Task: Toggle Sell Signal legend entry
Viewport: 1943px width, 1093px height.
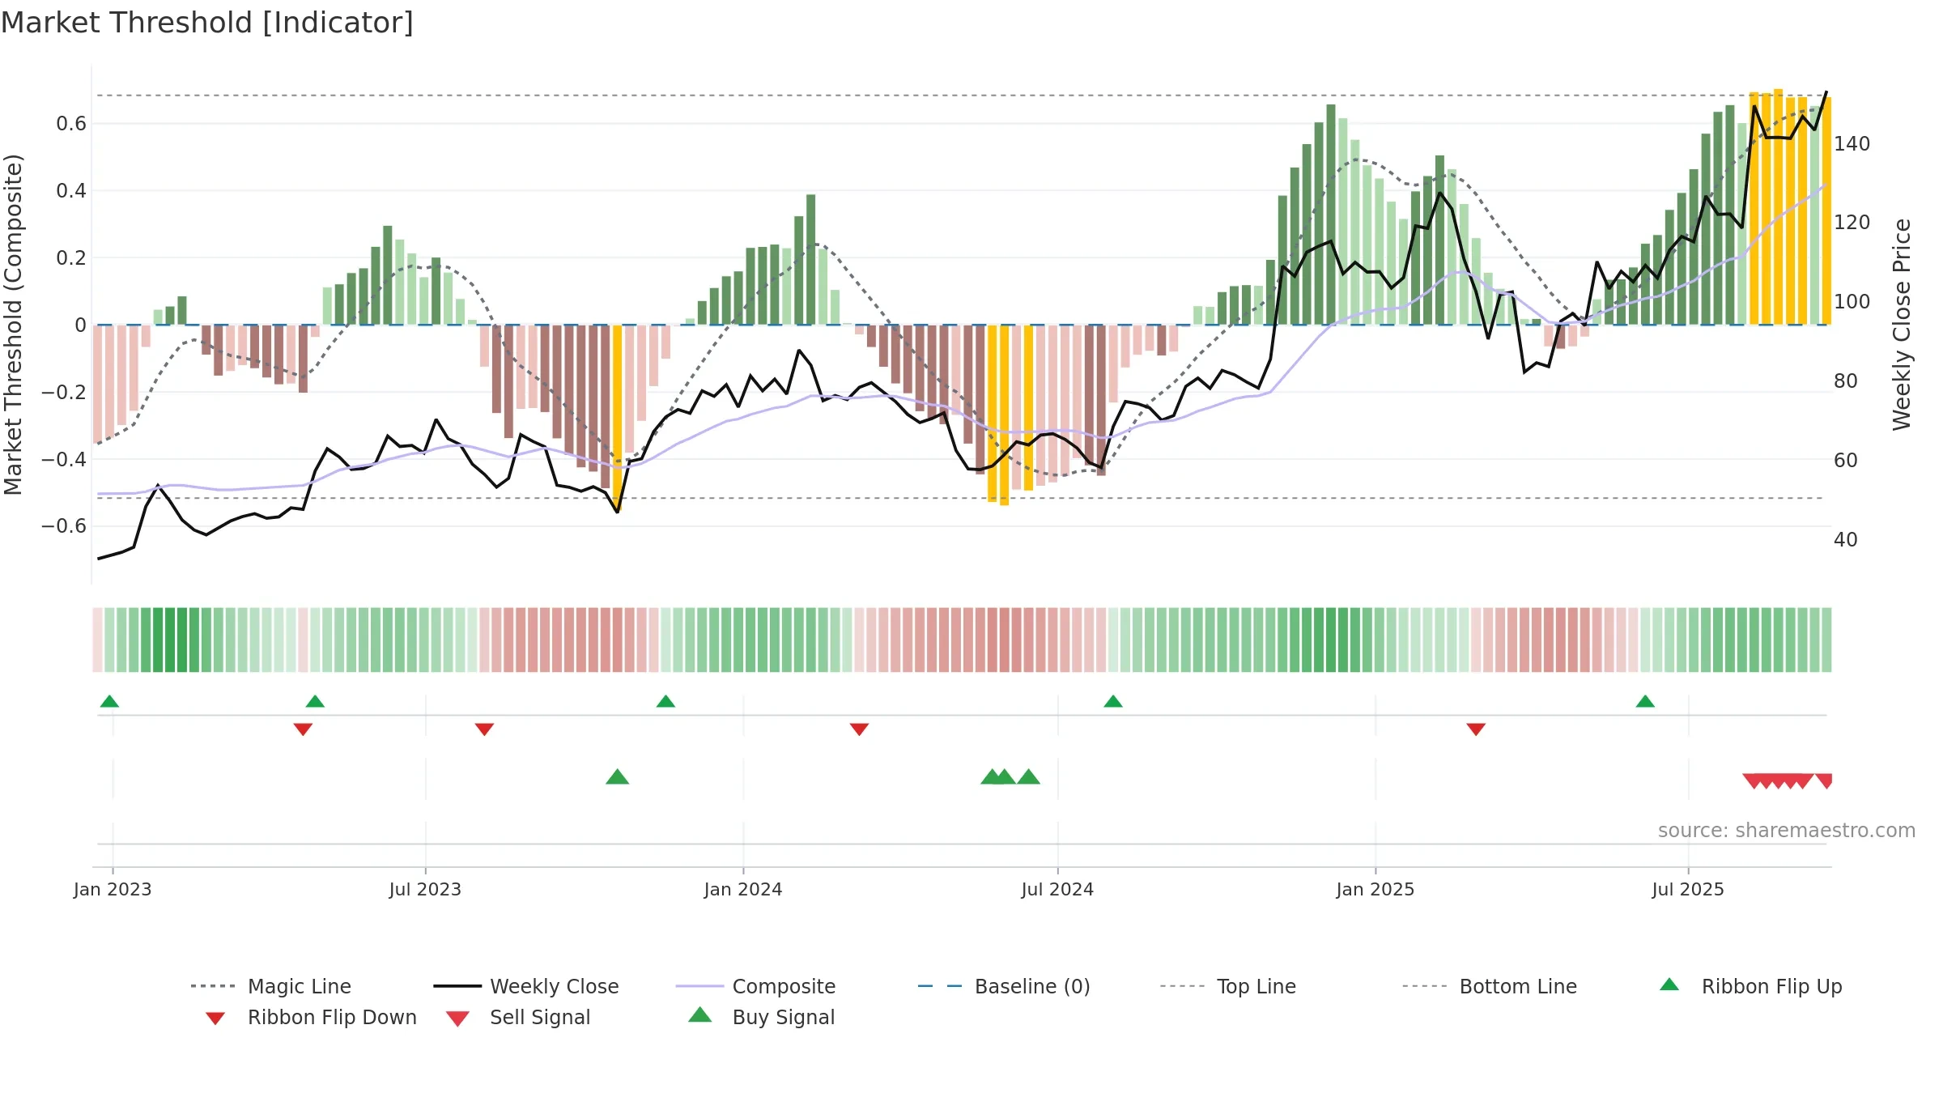Action: (x=518, y=1017)
